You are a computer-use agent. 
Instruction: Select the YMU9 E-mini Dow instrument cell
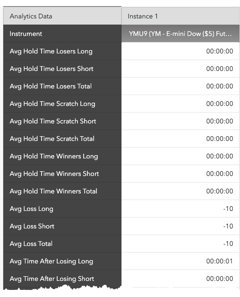pos(180,34)
